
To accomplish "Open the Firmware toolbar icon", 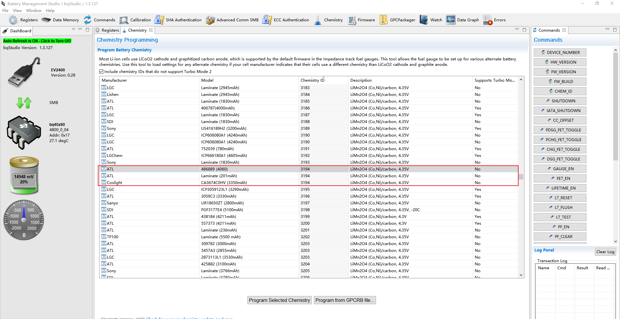I will tap(352, 20).
